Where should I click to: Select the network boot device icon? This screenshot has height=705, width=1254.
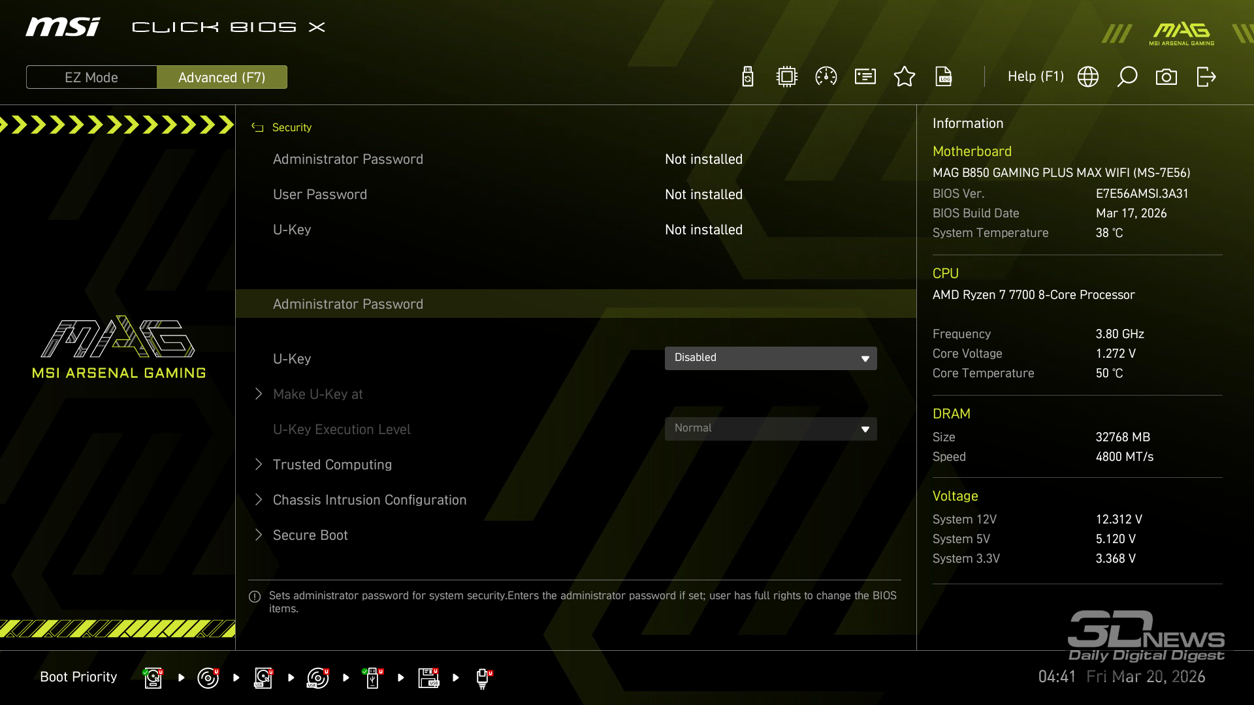483,678
